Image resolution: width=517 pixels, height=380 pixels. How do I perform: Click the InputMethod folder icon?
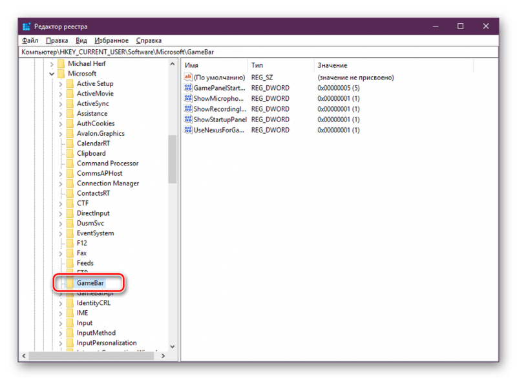(x=70, y=333)
